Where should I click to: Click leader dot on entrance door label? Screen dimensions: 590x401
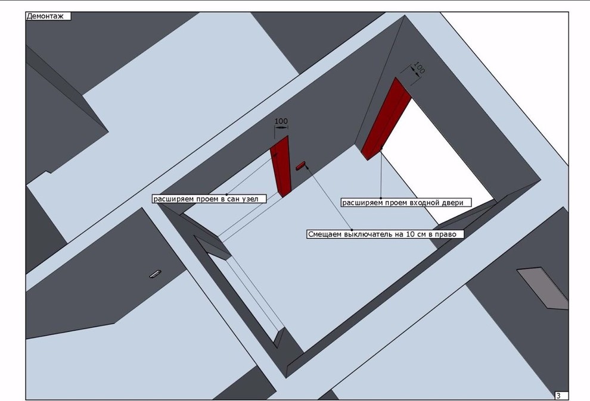click(x=381, y=198)
